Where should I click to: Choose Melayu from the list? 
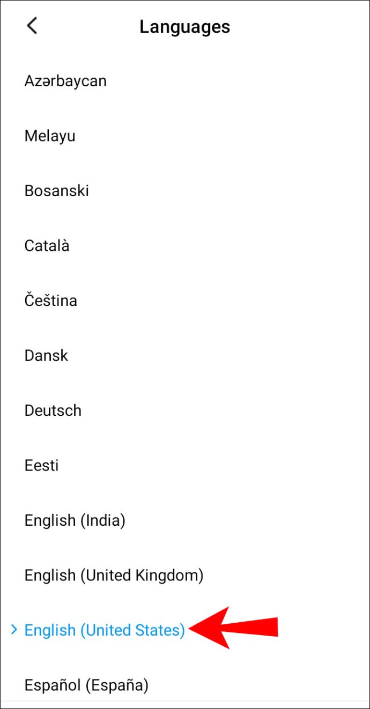[50, 136]
